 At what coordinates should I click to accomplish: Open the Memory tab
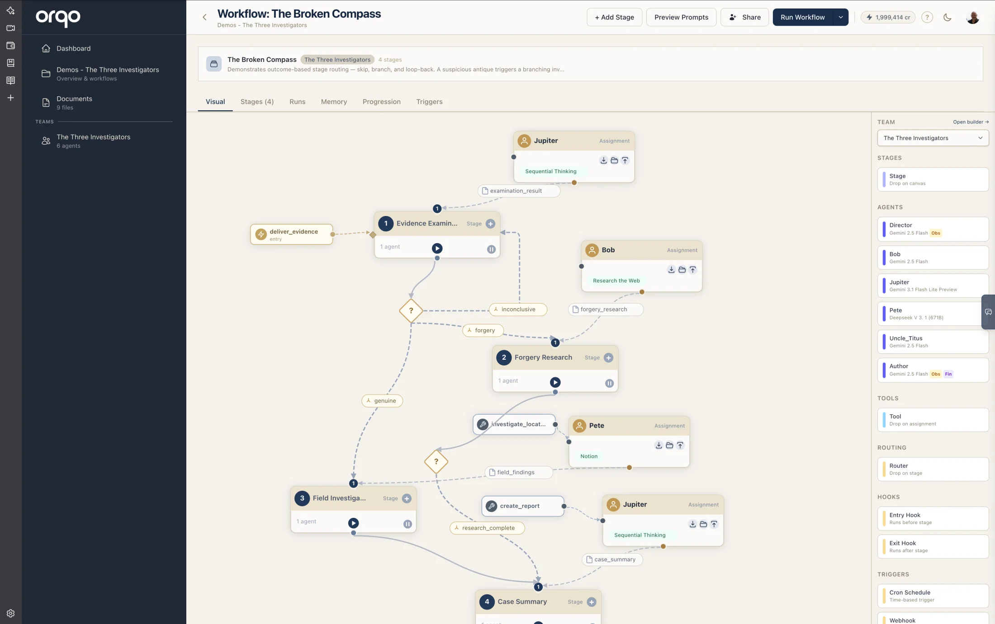click(334, 102)
